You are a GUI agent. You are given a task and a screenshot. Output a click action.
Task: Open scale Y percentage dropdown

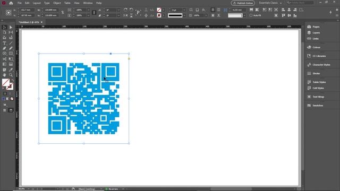tap(89, 15)
